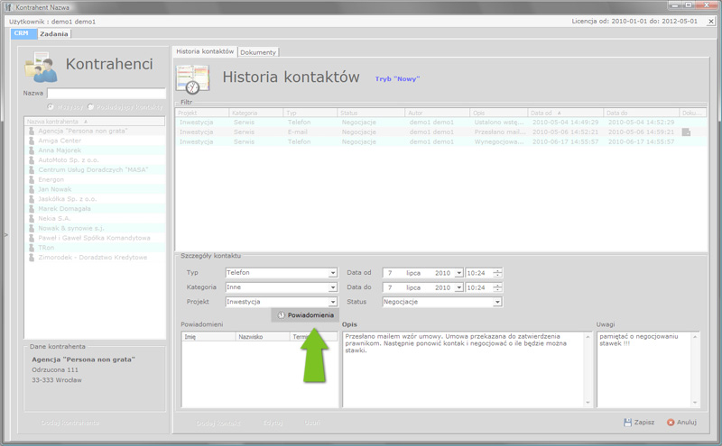The height and width of the screenshot is (446, 722).
Task: Open the Dokumenty tab
Action: 258,52
